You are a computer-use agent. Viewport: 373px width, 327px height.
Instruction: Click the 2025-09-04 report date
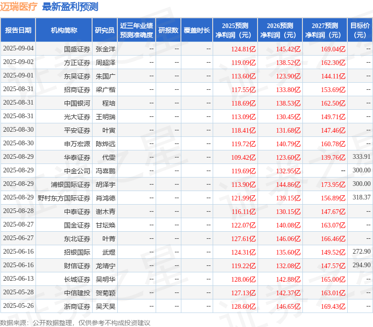[18, 49]
